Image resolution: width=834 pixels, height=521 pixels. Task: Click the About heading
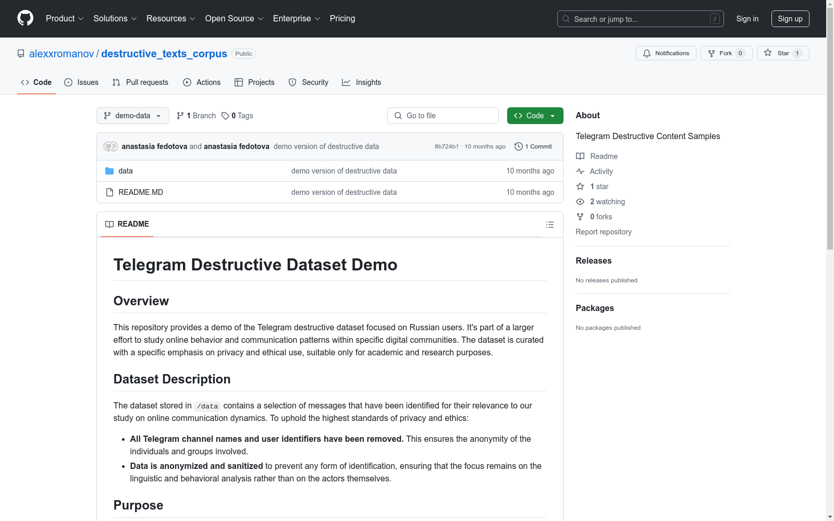click(588, 116)
